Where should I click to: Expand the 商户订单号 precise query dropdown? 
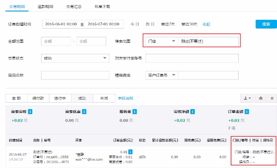pos(162,75)
